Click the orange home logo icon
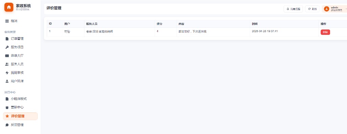Screen dimensions: 347x134 (x=9, y=7)
